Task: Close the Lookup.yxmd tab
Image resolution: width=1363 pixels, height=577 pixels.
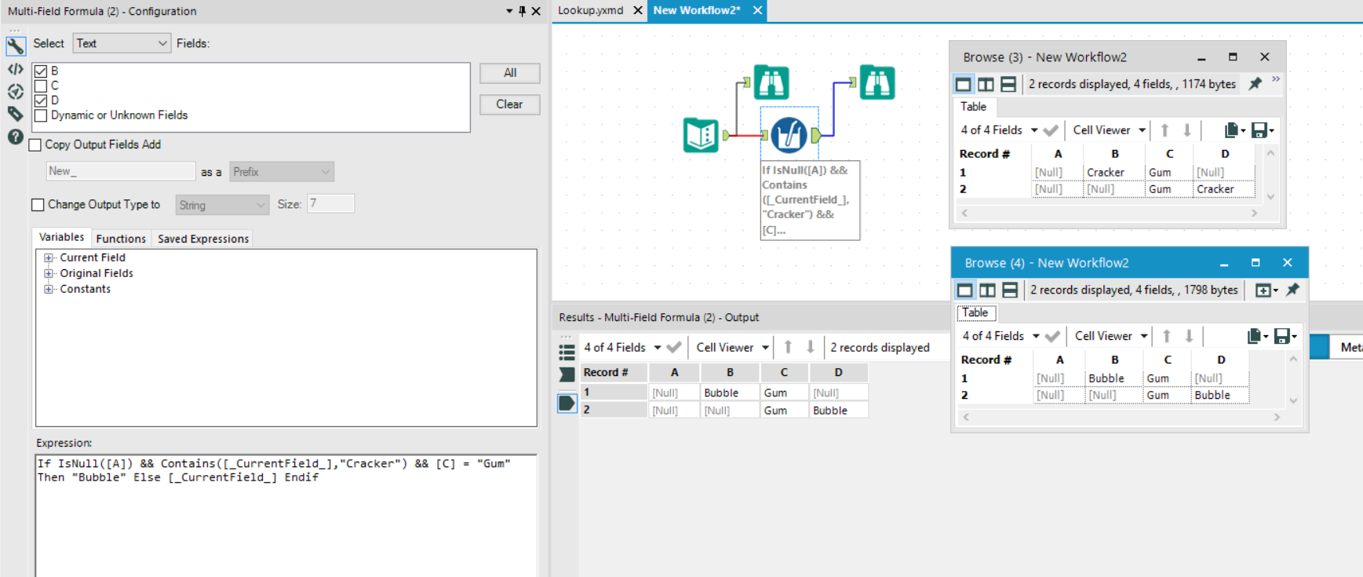Action: pos(637,10)
